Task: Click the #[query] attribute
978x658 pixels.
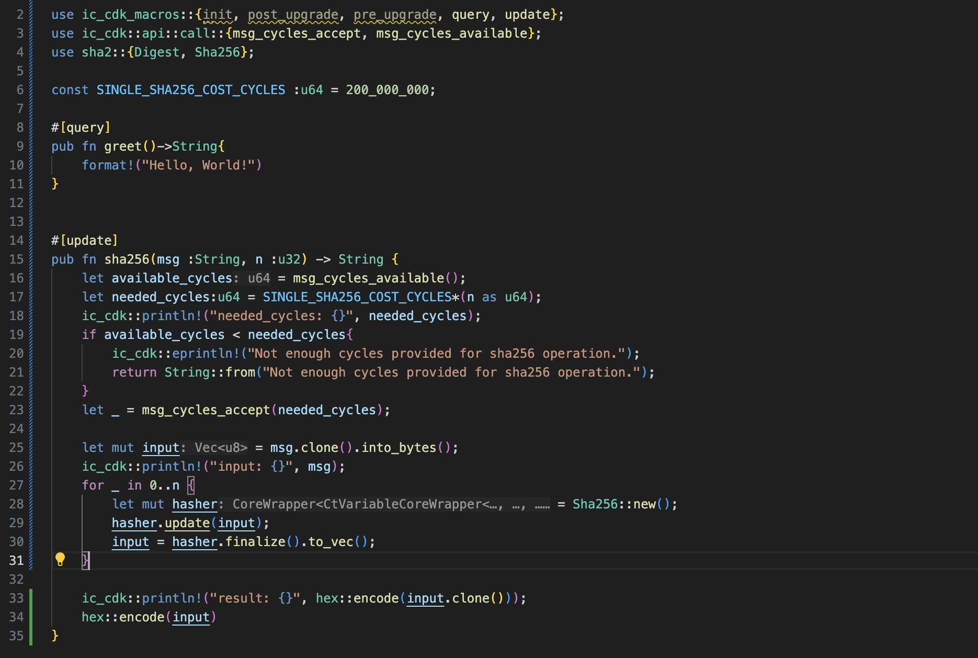Action: tap(81, 128)
